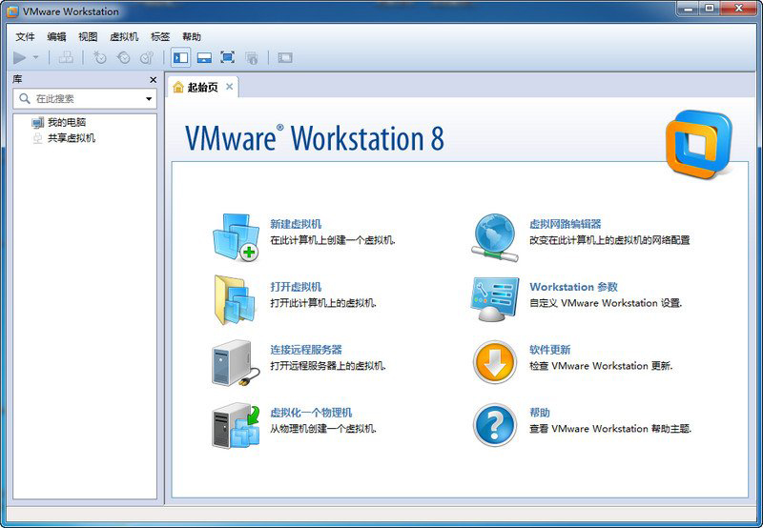Toggle full screen mode in toolbar
This screenshot has width=763, height=528.
pos(227,57)
